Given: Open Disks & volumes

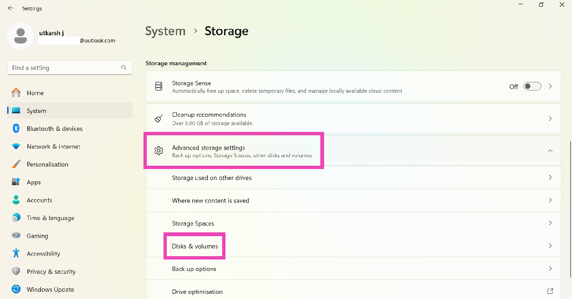Looking at the screenshot, I should (195, 246).
